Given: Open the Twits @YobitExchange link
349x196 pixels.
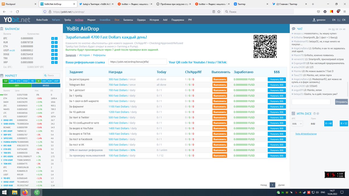Looking at the screenshot, I should (306, 134).
